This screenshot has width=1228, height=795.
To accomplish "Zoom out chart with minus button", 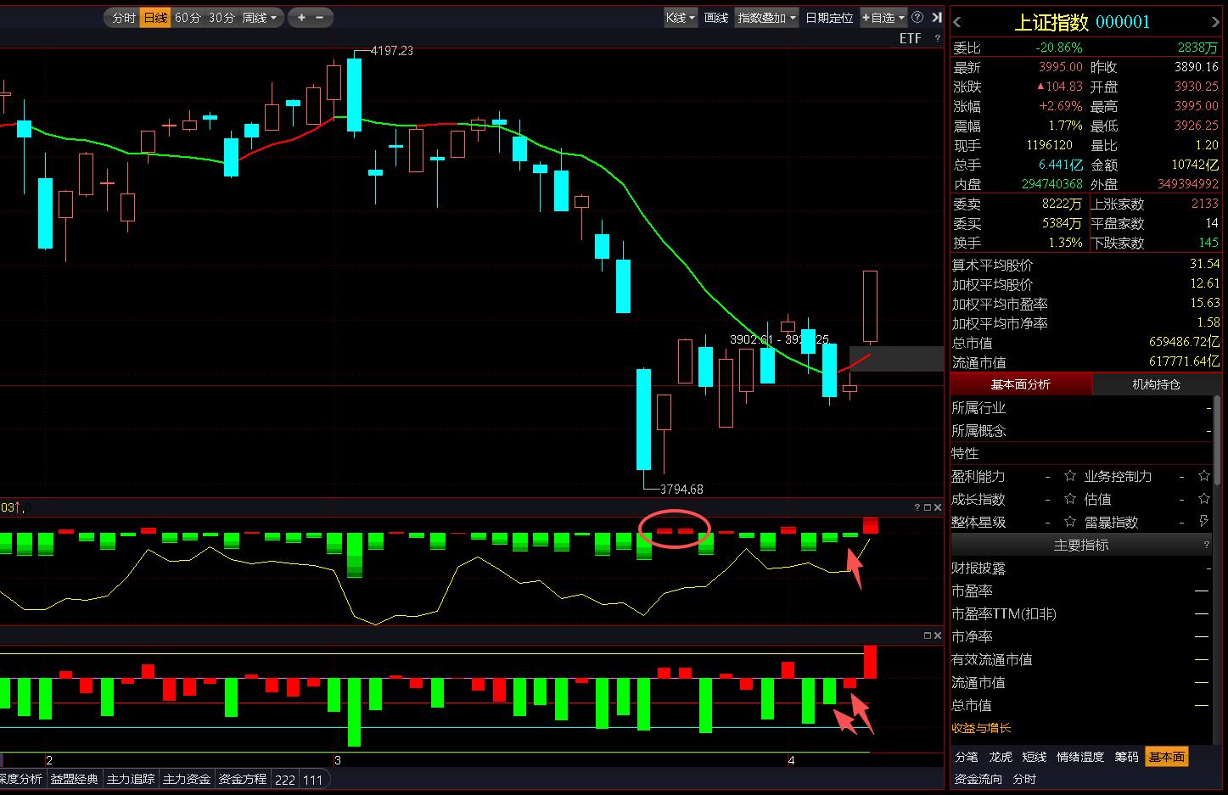I will point(320,17).
